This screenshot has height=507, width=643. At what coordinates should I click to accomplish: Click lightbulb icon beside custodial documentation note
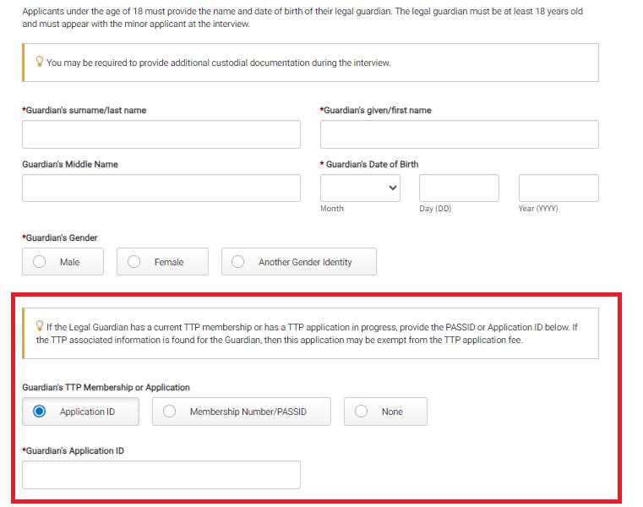(x=40, y=62)
